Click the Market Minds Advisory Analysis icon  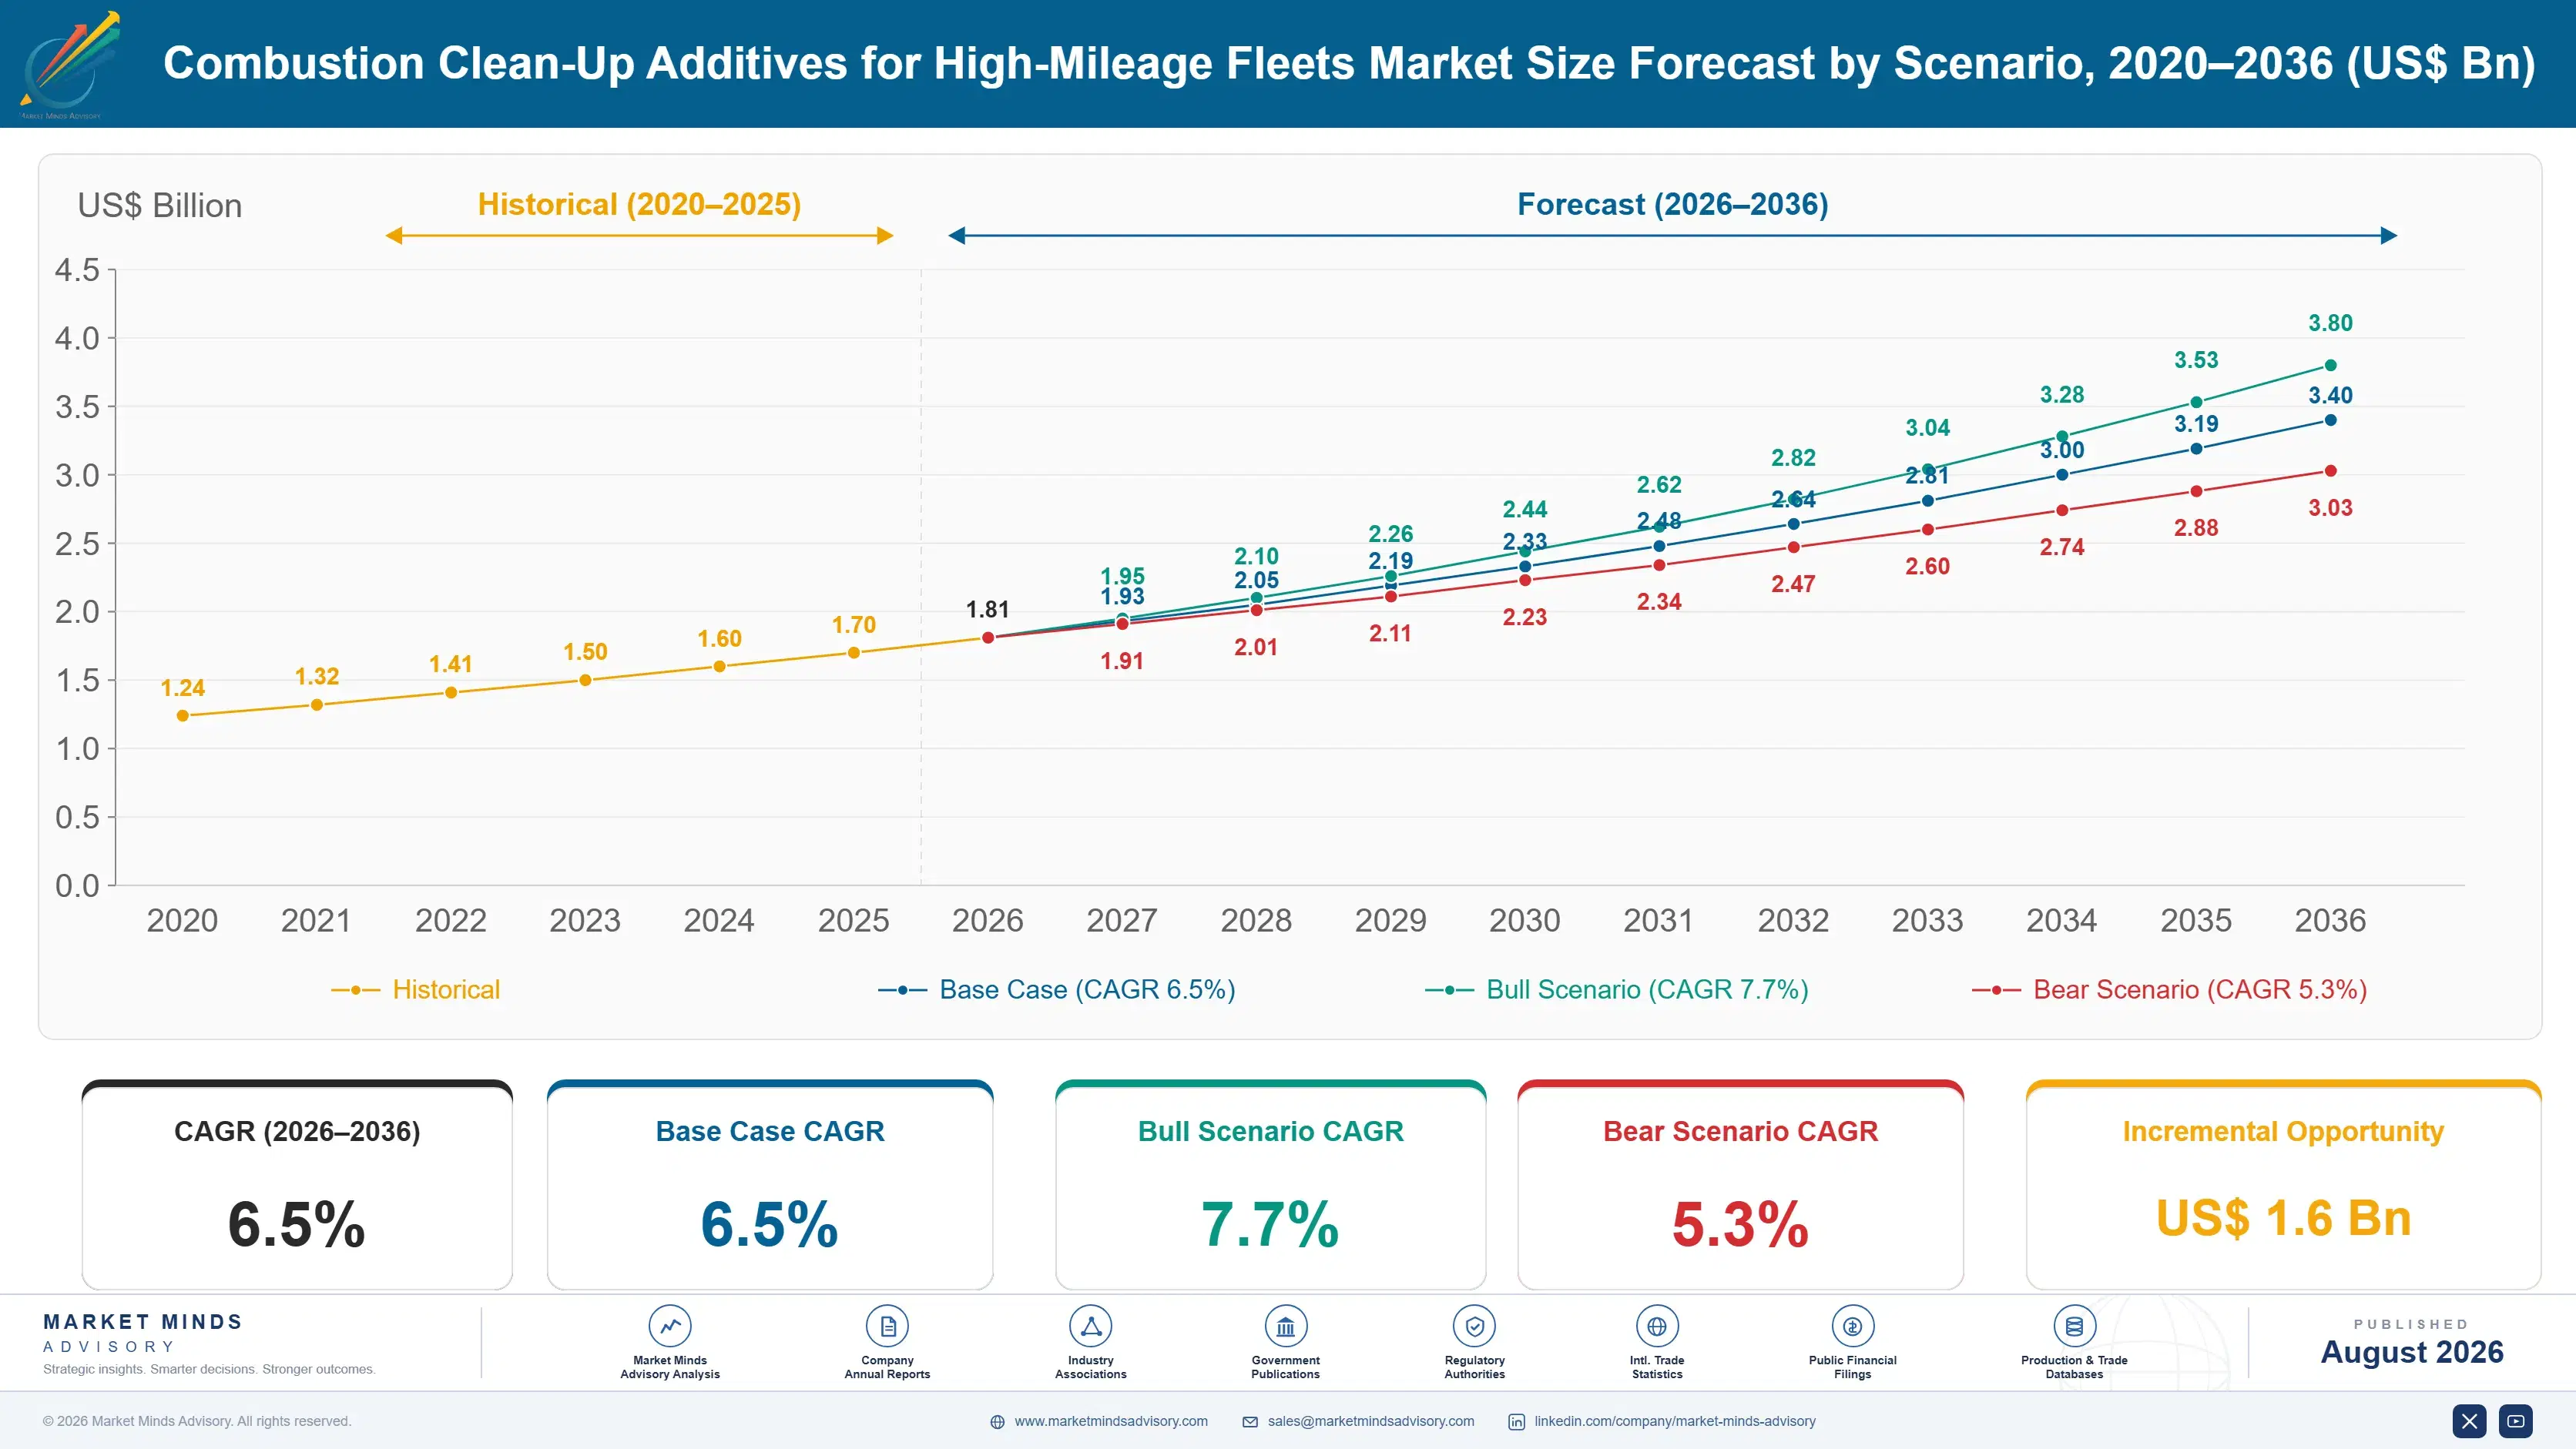(670, 1326)
